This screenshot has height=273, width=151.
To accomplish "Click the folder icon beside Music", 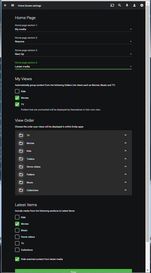I will (21, 182).
